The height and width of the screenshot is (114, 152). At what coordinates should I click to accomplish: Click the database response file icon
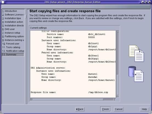(136, 74)
